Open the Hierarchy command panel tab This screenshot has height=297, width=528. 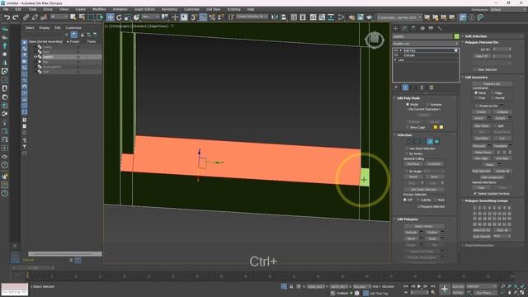tap(413, 29)
